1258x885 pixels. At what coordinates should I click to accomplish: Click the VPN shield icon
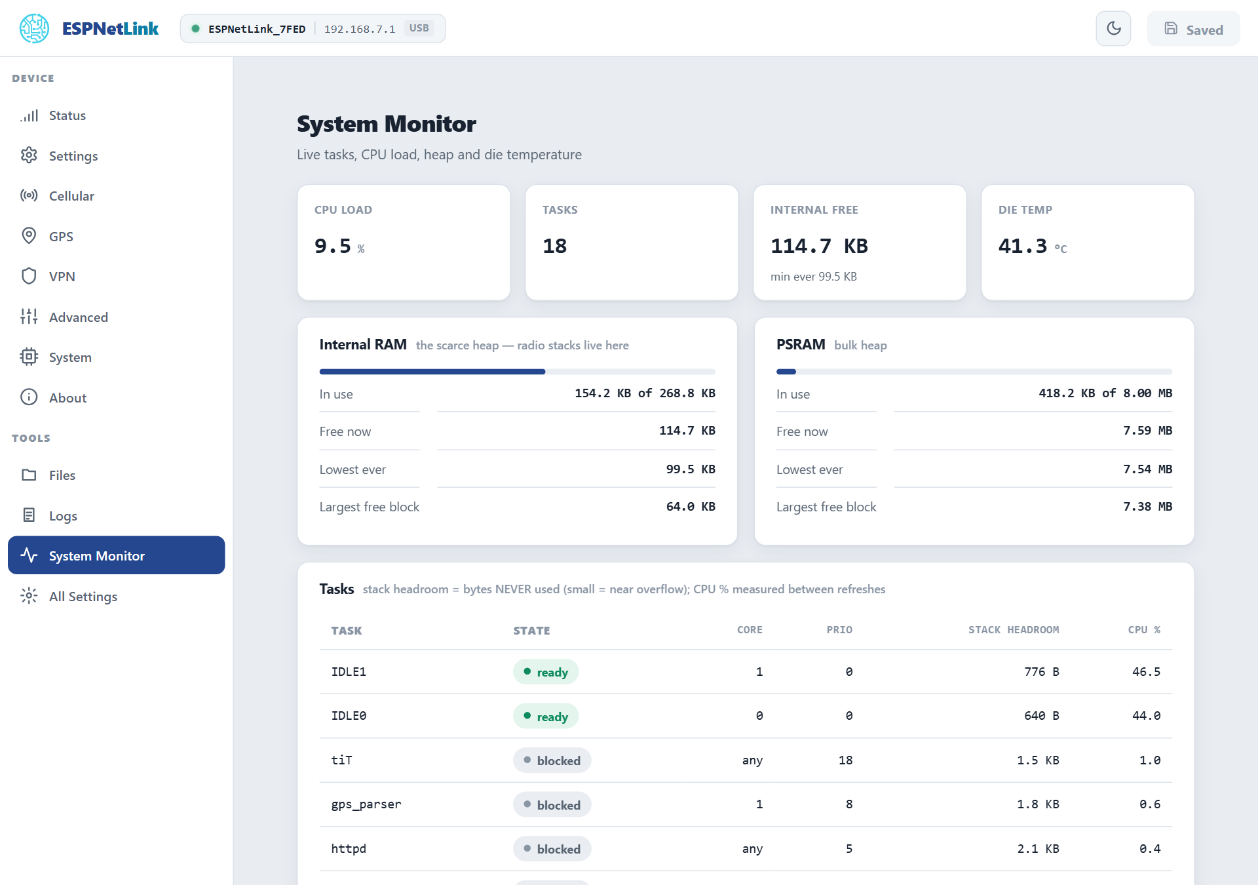pyautogui.click(x=29, y=276)
